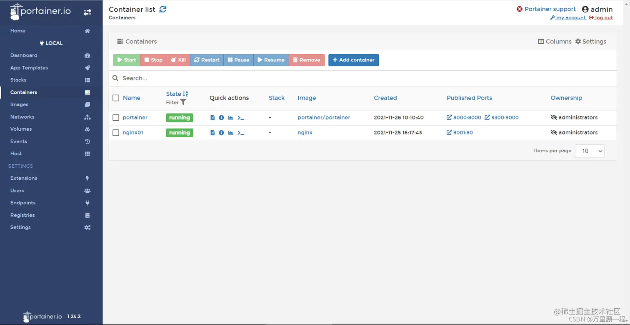
Task: Click the State filter funnel icon
Action: 183,102
